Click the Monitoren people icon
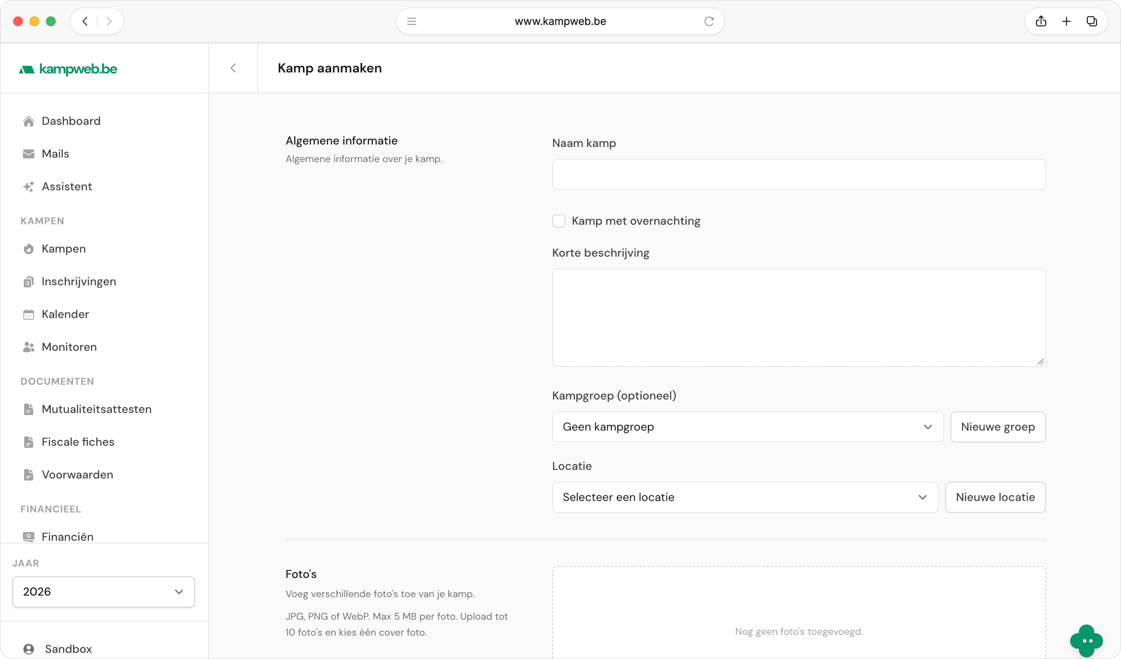This screenshot has width=1121, height=659. tap(28, 347)
